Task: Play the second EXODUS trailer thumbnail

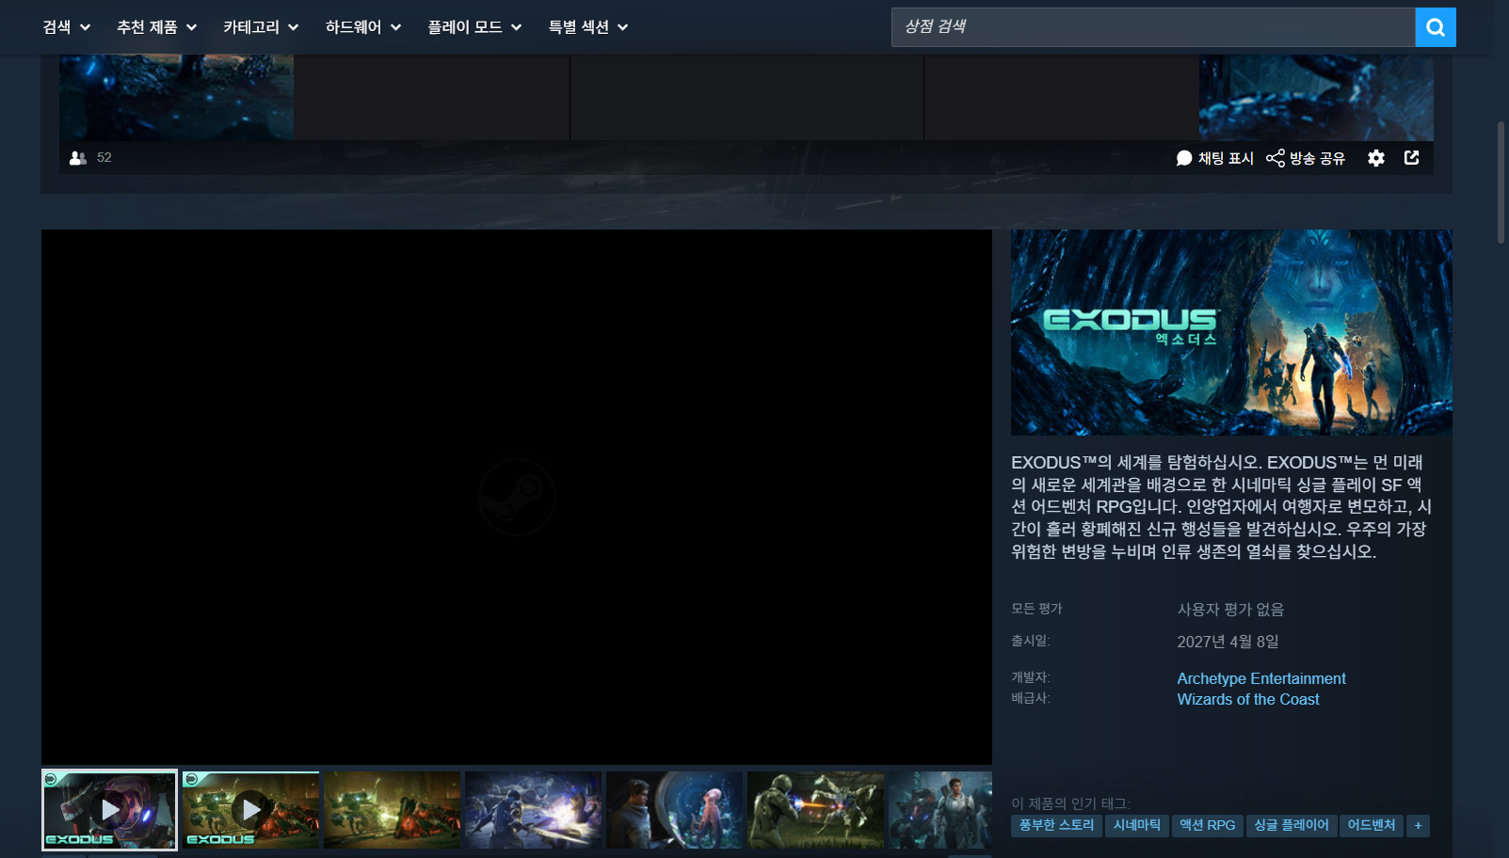Action: (x=251, y=810)
